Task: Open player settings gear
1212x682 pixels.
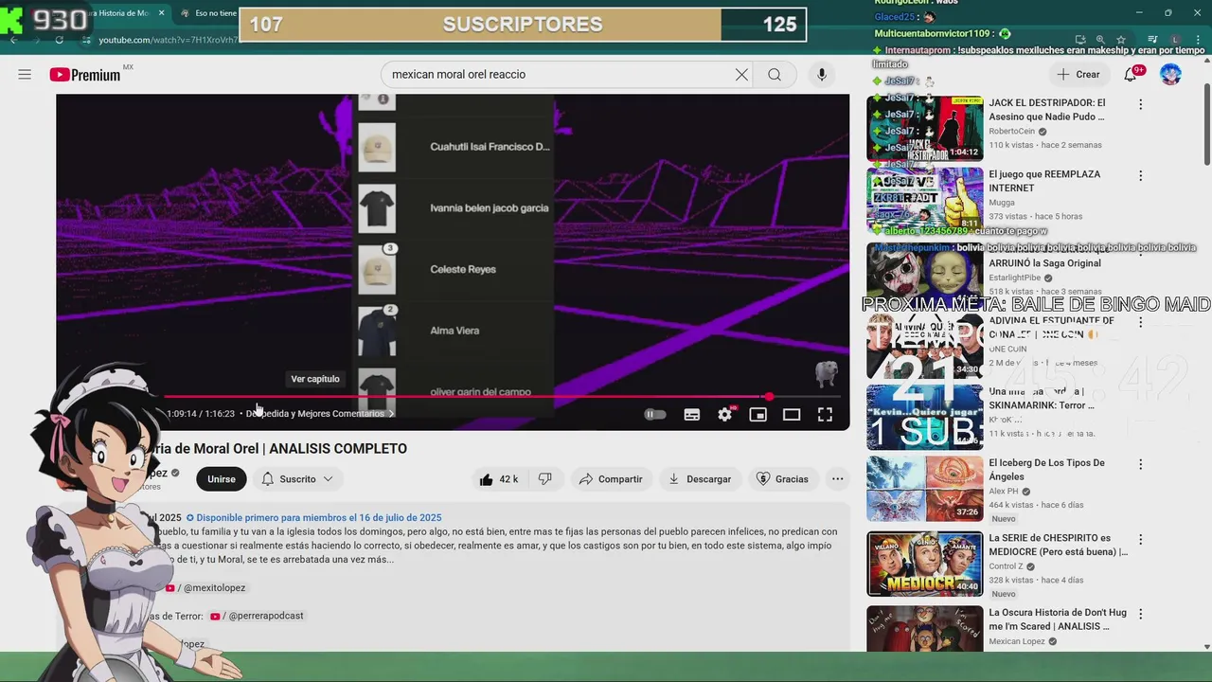Action: tap(725, 414)
